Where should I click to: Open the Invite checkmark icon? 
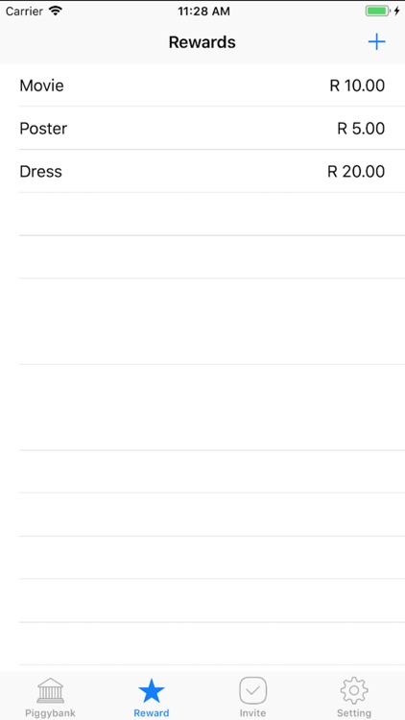pos(253,690)
